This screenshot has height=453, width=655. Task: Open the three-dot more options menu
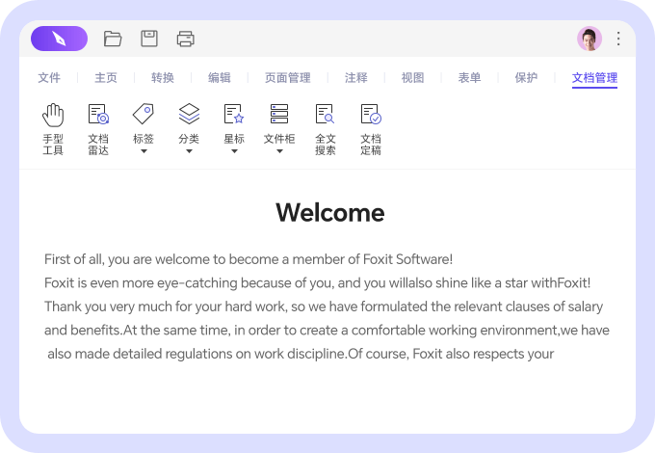point(618,39)
